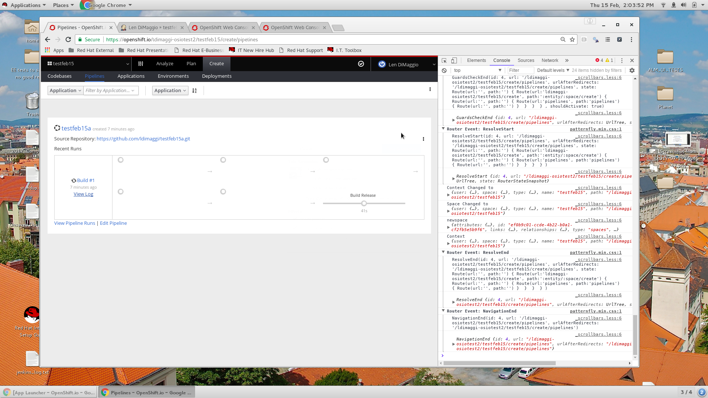Image resolution: width=708 pixels, height=398 pixels.
Task: Close the DevTools panel
Action: tap(632, 60)
